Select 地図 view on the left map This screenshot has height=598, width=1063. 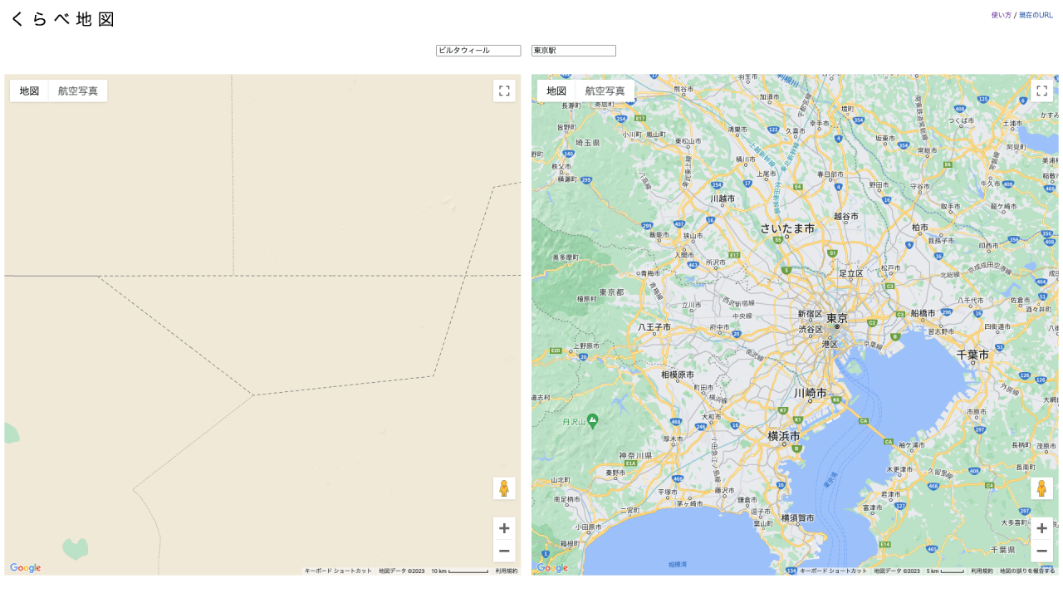click(x=29, y=91)
